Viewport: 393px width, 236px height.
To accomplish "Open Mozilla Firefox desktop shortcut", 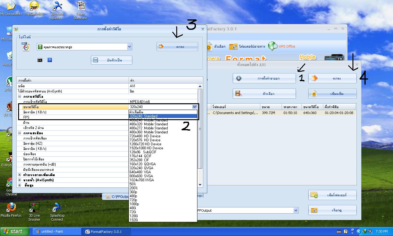I will coord(11,210).
